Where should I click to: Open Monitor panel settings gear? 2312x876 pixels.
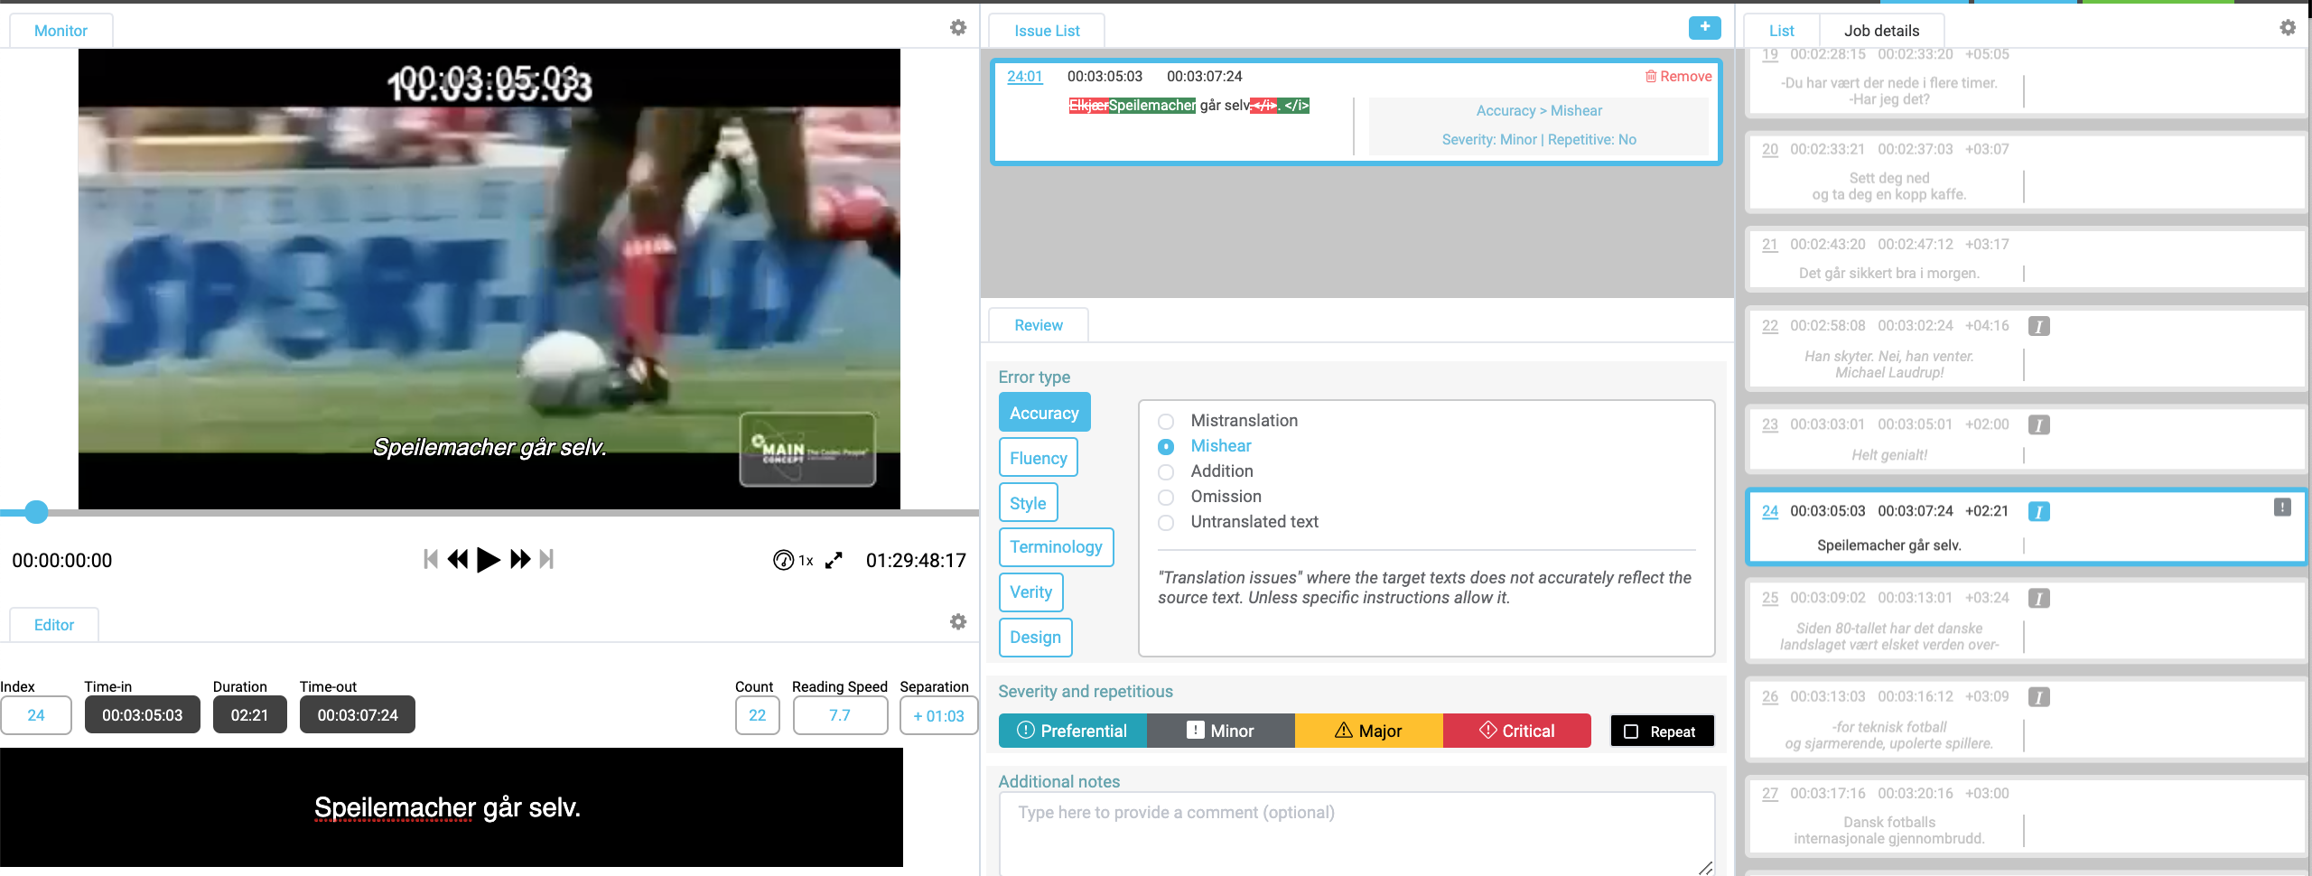coord(958,28)
